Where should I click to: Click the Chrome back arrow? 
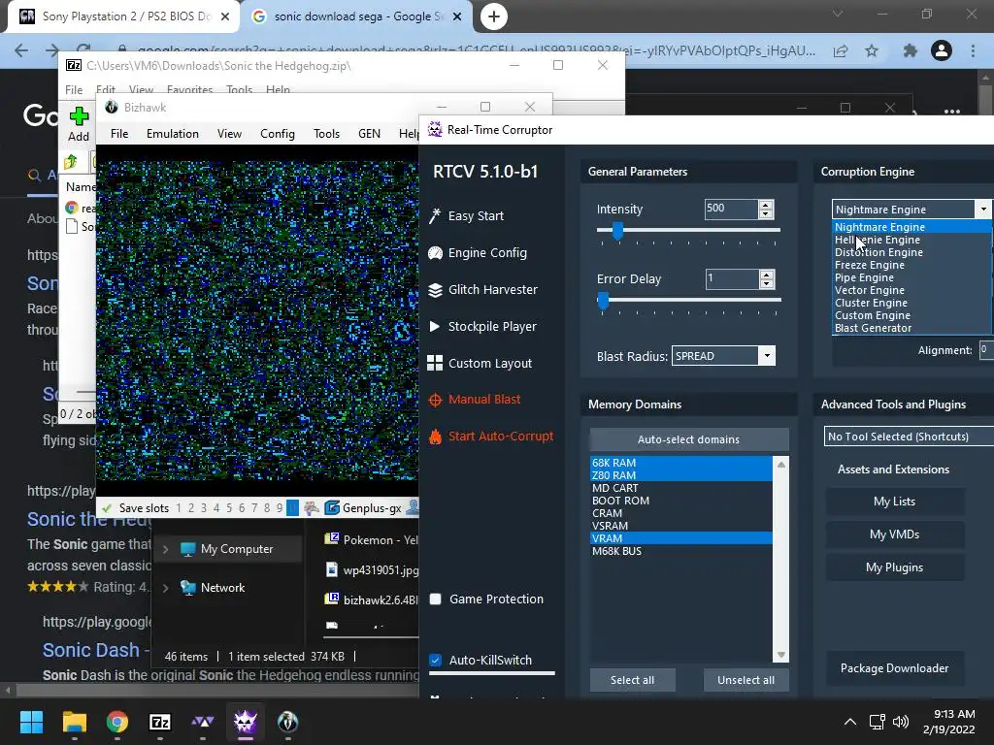coord(21,50)
